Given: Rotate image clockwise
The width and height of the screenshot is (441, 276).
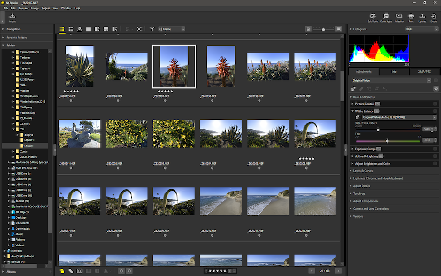Looking at the screenshot, I should pos(129,271).
